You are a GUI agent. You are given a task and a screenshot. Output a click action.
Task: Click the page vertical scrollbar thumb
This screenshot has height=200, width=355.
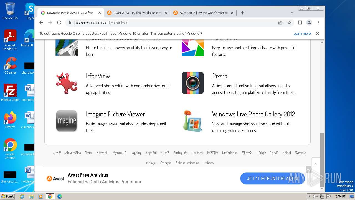click(x=322, y=160)
